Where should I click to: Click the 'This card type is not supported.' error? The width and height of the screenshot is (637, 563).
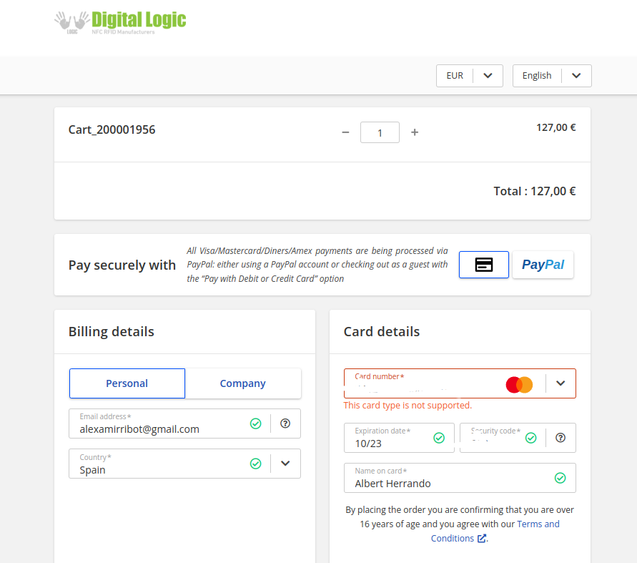[408, 406]
